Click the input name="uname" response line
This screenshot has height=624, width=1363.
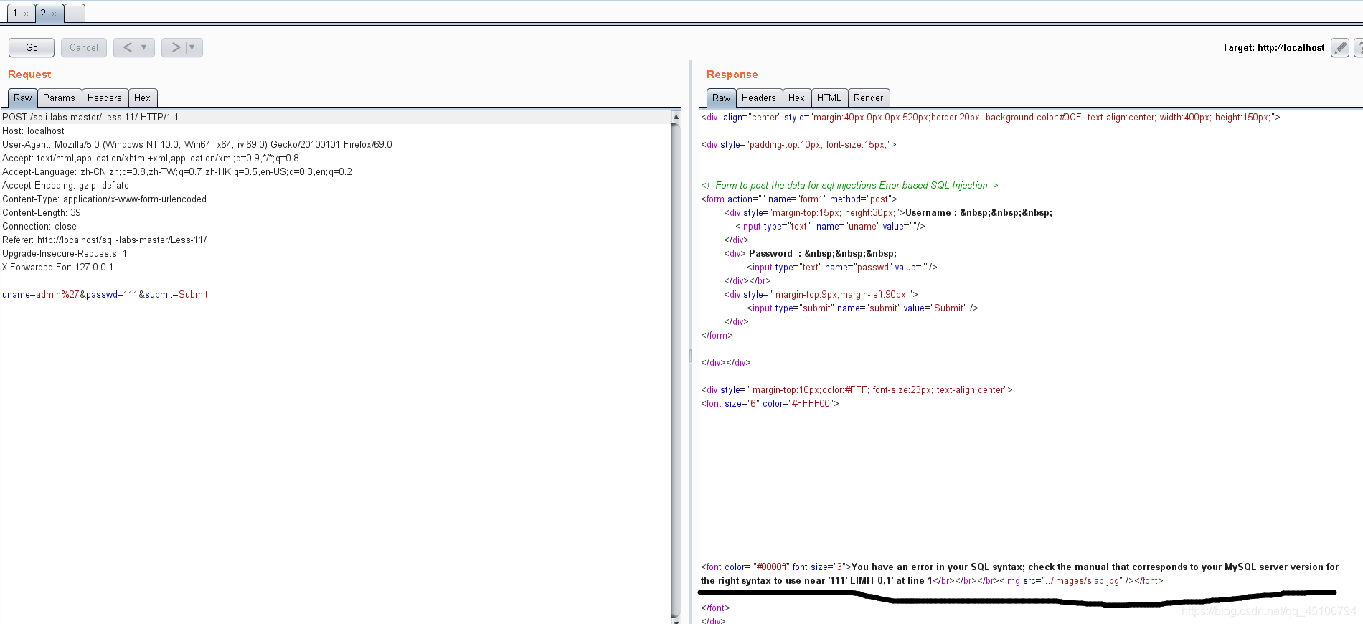click(830, 226)
